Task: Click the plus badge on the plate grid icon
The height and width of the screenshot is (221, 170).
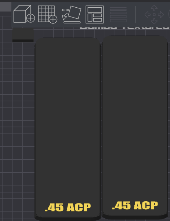Action: pyautogui.click(x=53, y=19)
